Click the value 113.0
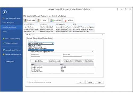 [x=62, y=71]
